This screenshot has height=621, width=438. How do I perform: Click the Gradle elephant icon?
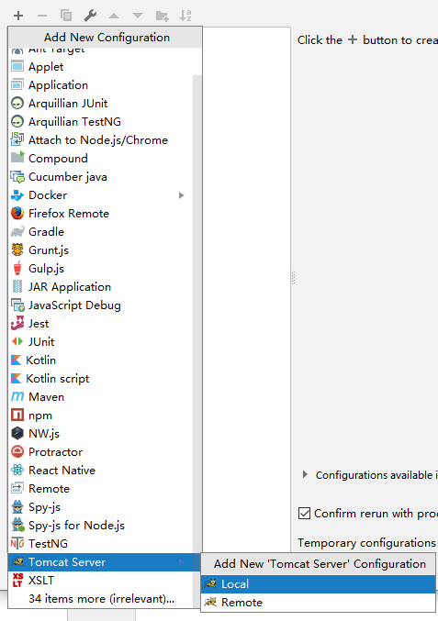click(17, 232)
